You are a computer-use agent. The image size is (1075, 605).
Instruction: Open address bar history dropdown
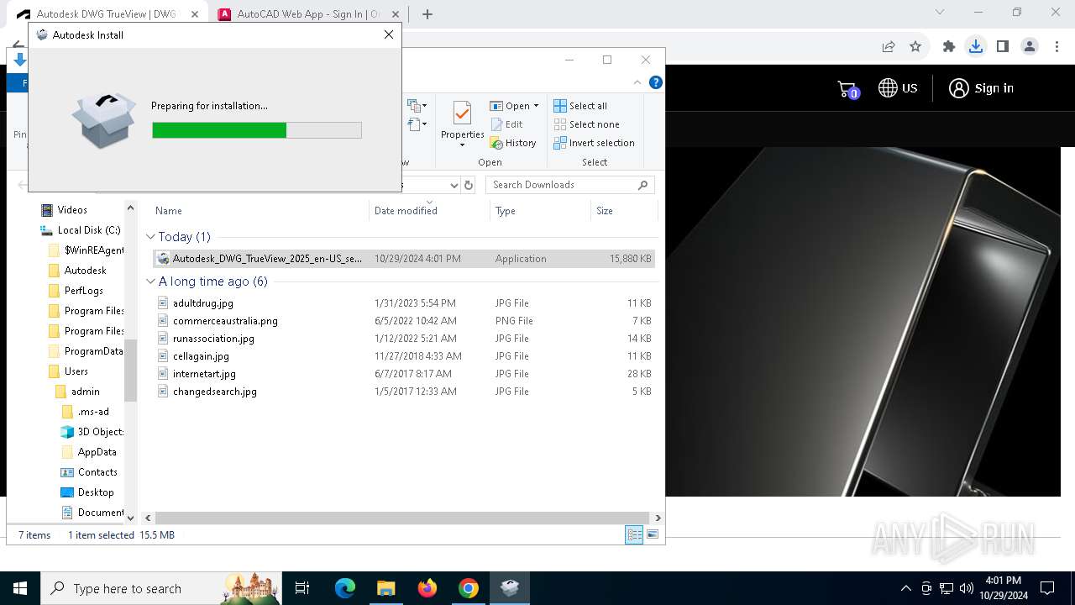pyautogui.click(x=454, y=185)
